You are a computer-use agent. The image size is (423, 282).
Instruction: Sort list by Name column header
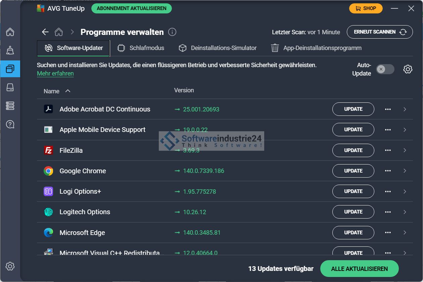coord(52,91)
